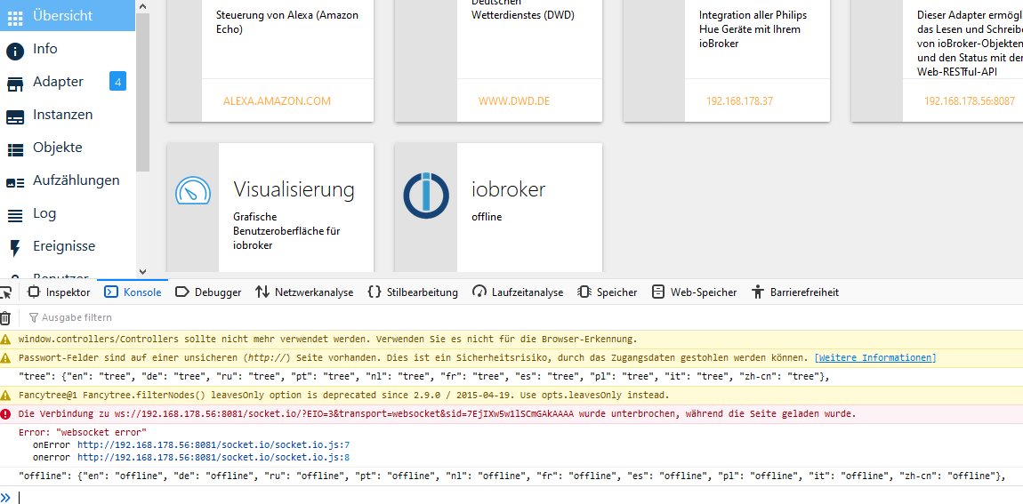Open the 192.168.178.56:8087 link
1023x504 pixels.
(x=970, y=101)
